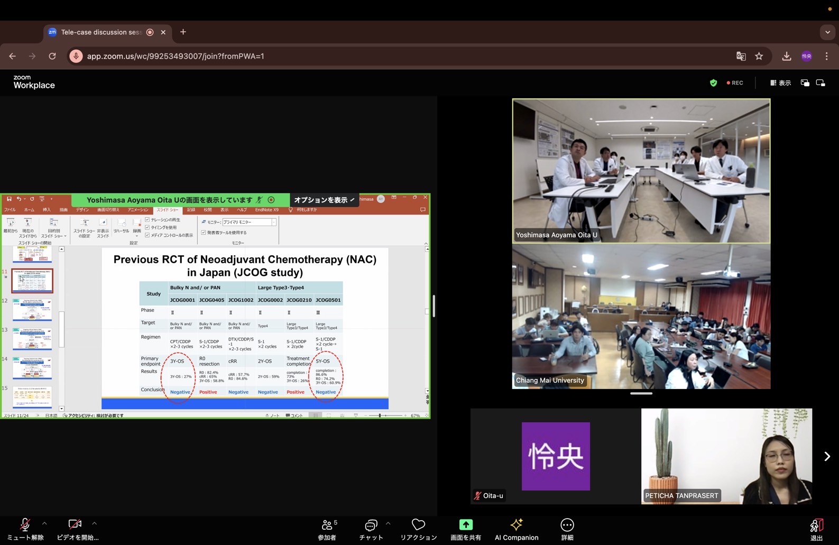The height and width of the screenshot is (545, 839).
Task: Open リアクション reactions heart icon
Action: click(x=418, y=524)
